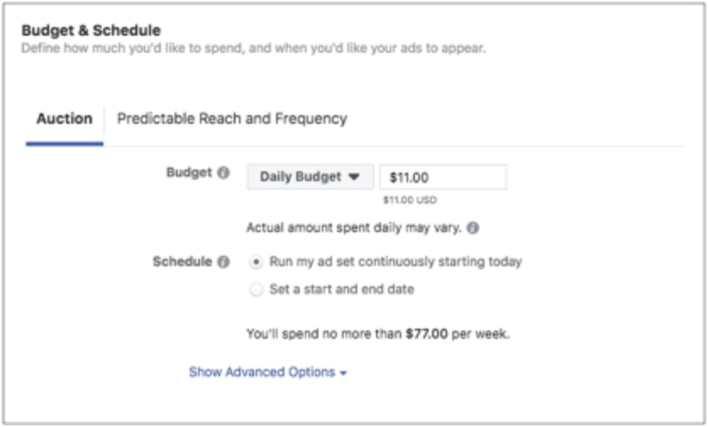This screenshot has height=427, width=708.
Task: Select 'Run my ad set continuously' radio
Action: 256,262
